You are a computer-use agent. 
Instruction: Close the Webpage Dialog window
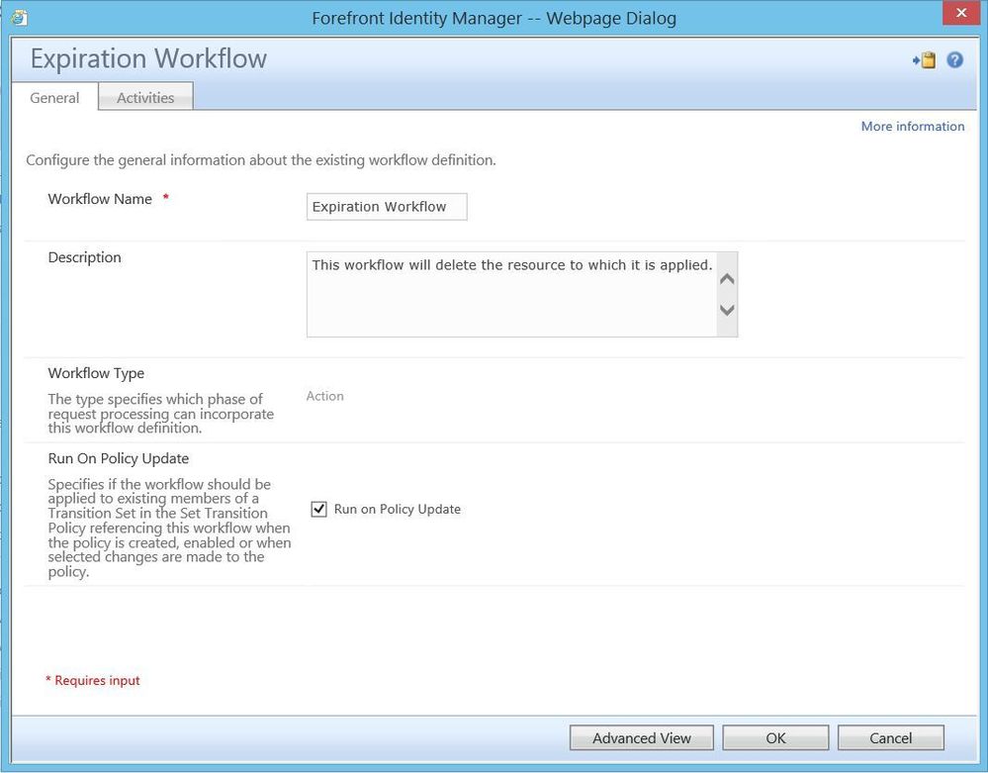(961, 13)
